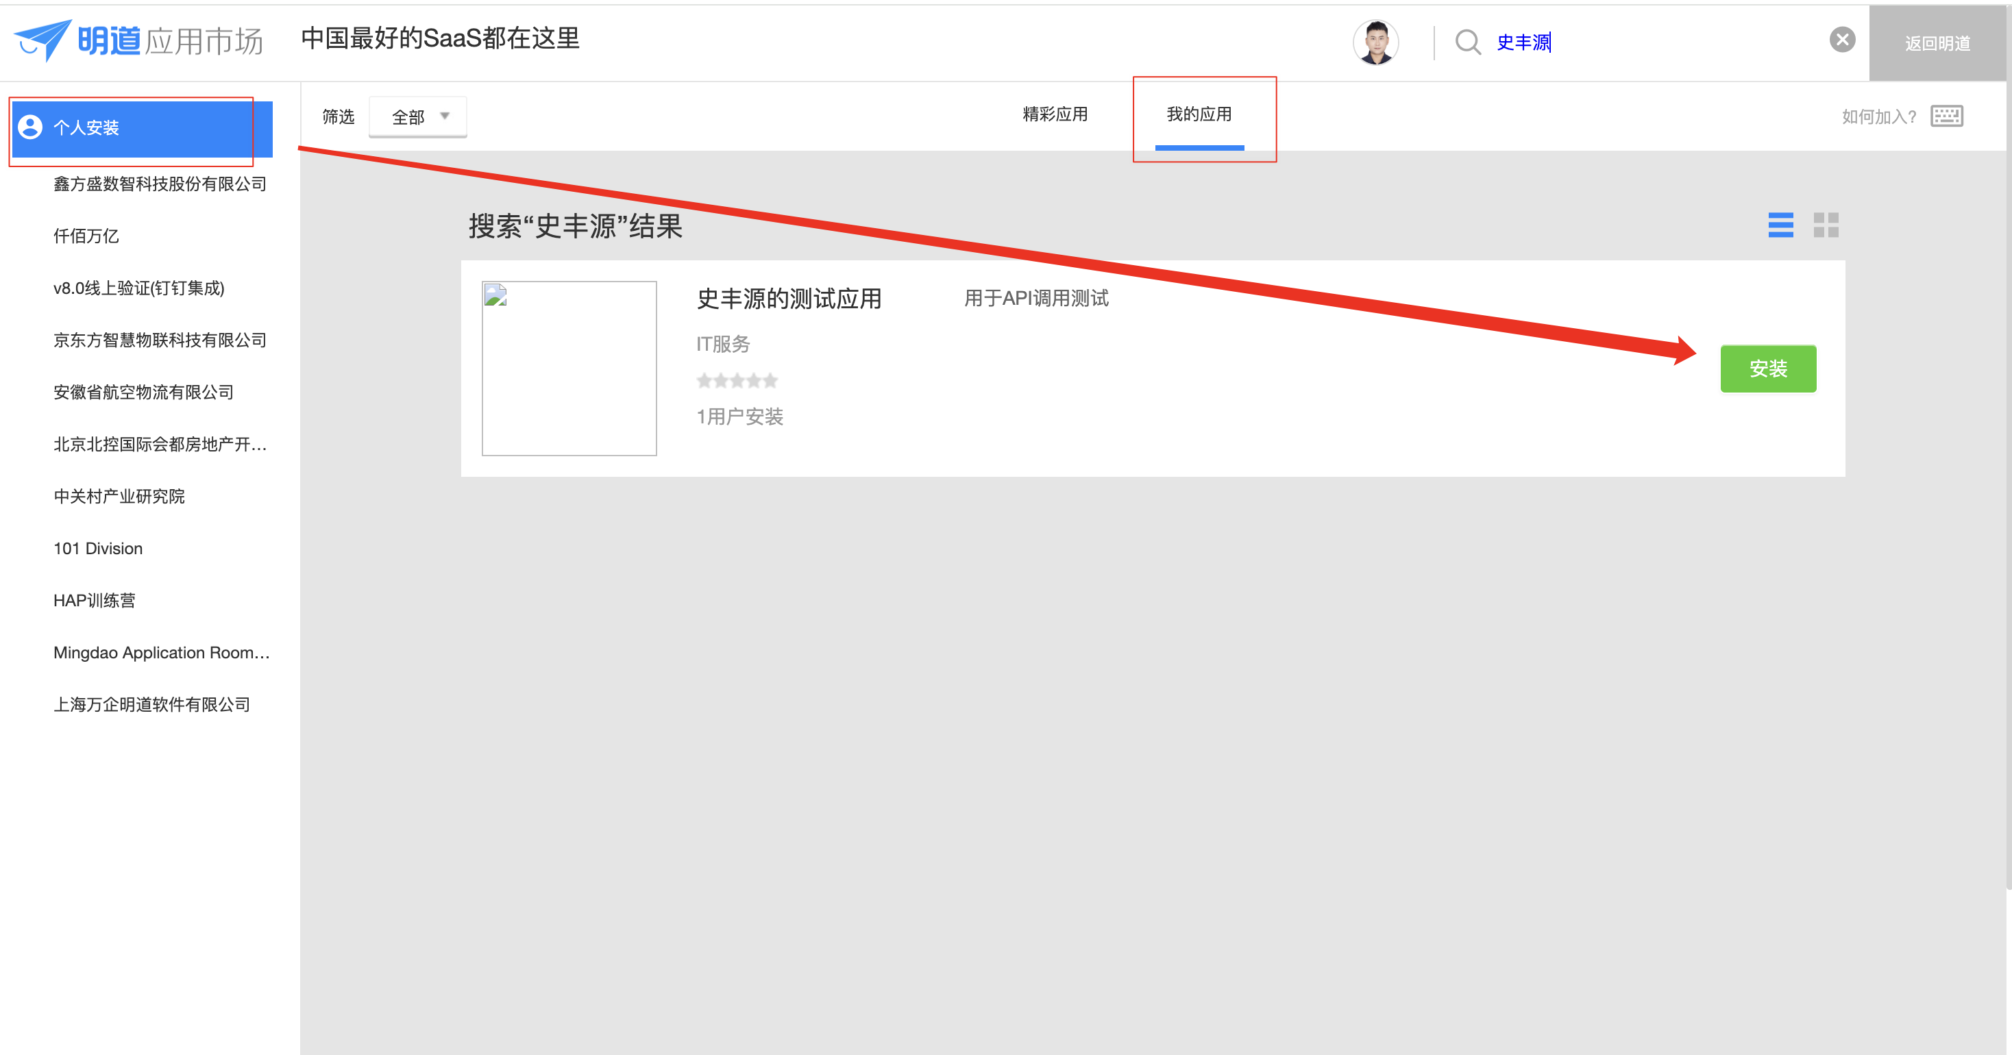Open the 如何加入? link
This screenshot has height=1055, width=2012.
tap(1878, 116)
